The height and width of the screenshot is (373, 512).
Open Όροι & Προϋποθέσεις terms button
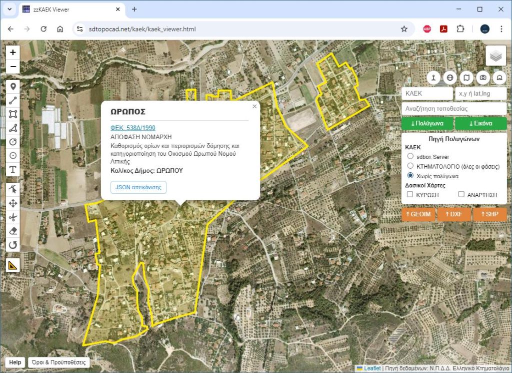pos(59,362)
